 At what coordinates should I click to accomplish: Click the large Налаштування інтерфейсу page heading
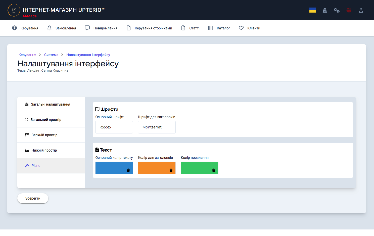click(x=68, y=64)
